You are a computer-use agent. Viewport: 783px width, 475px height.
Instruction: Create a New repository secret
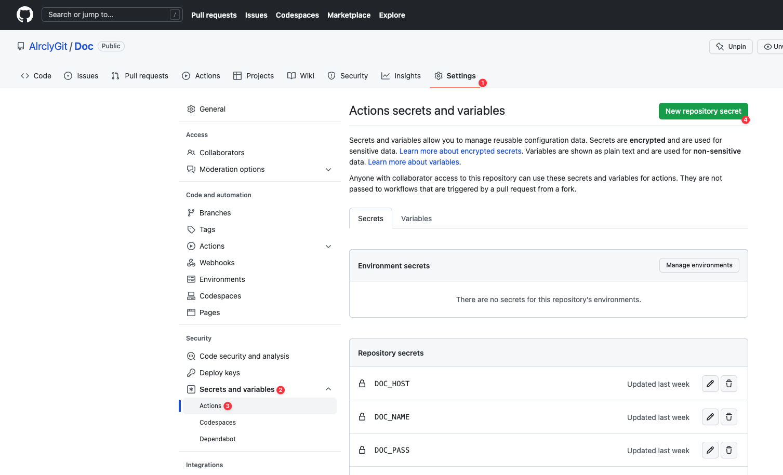click(x=703, y=111)
